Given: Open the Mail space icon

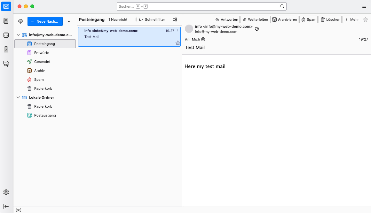Looking at the screenshot, I should [x=6, y=6].
